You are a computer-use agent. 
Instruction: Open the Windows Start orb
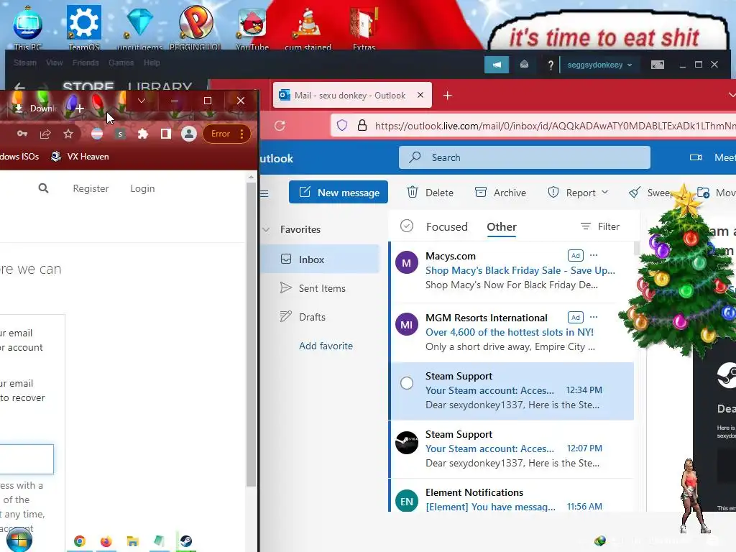click(19, 540)
